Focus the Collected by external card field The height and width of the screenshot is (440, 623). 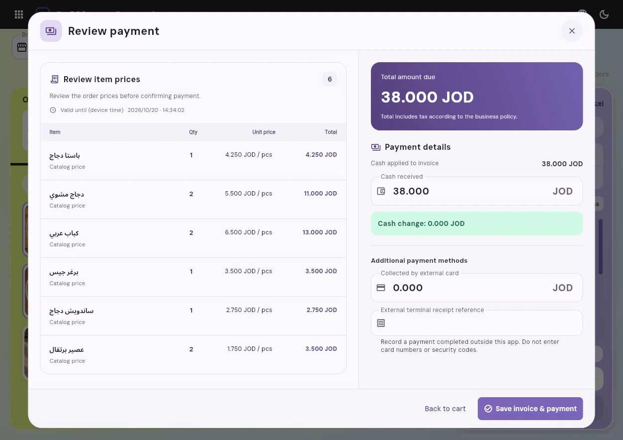(x=476, y=288)
